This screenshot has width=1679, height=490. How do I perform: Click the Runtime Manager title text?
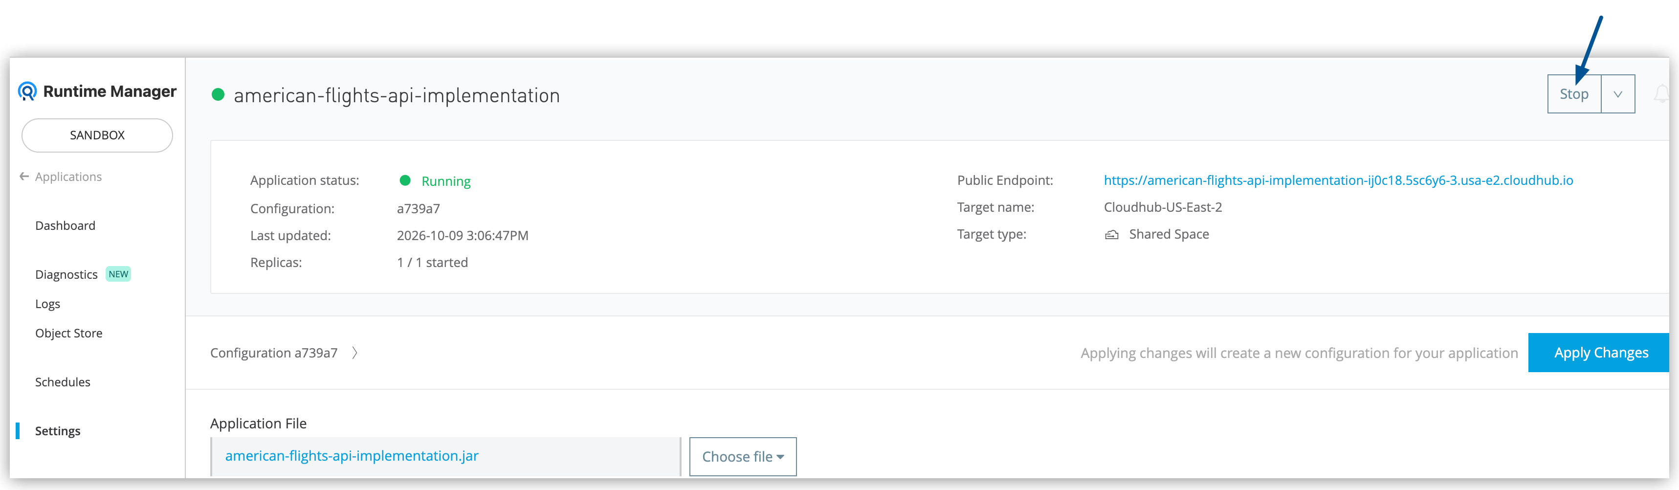point(110,91)
